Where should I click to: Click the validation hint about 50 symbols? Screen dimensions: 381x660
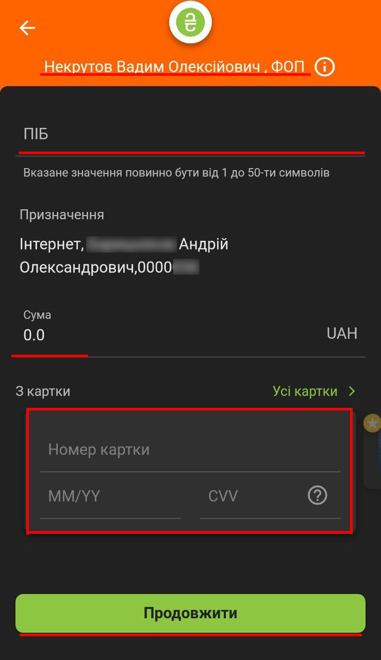(x=176, y=172)
